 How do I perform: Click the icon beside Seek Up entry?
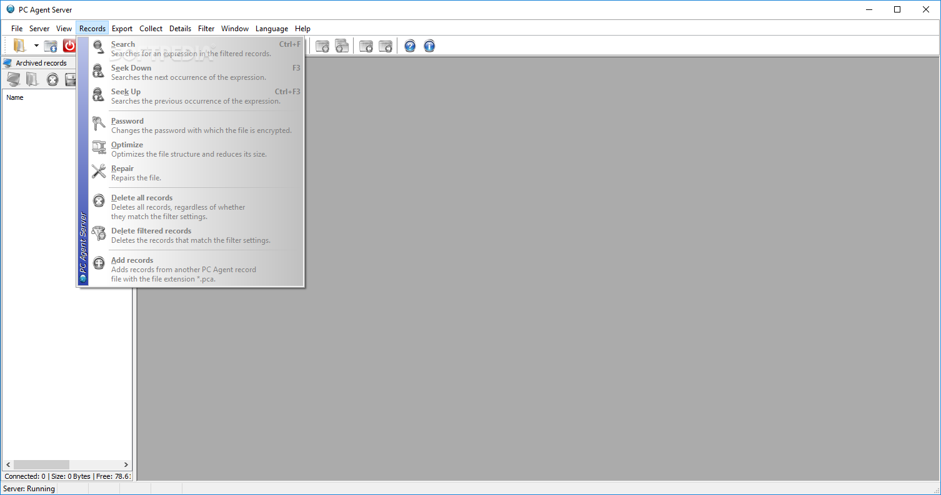[x=99, y=96]
